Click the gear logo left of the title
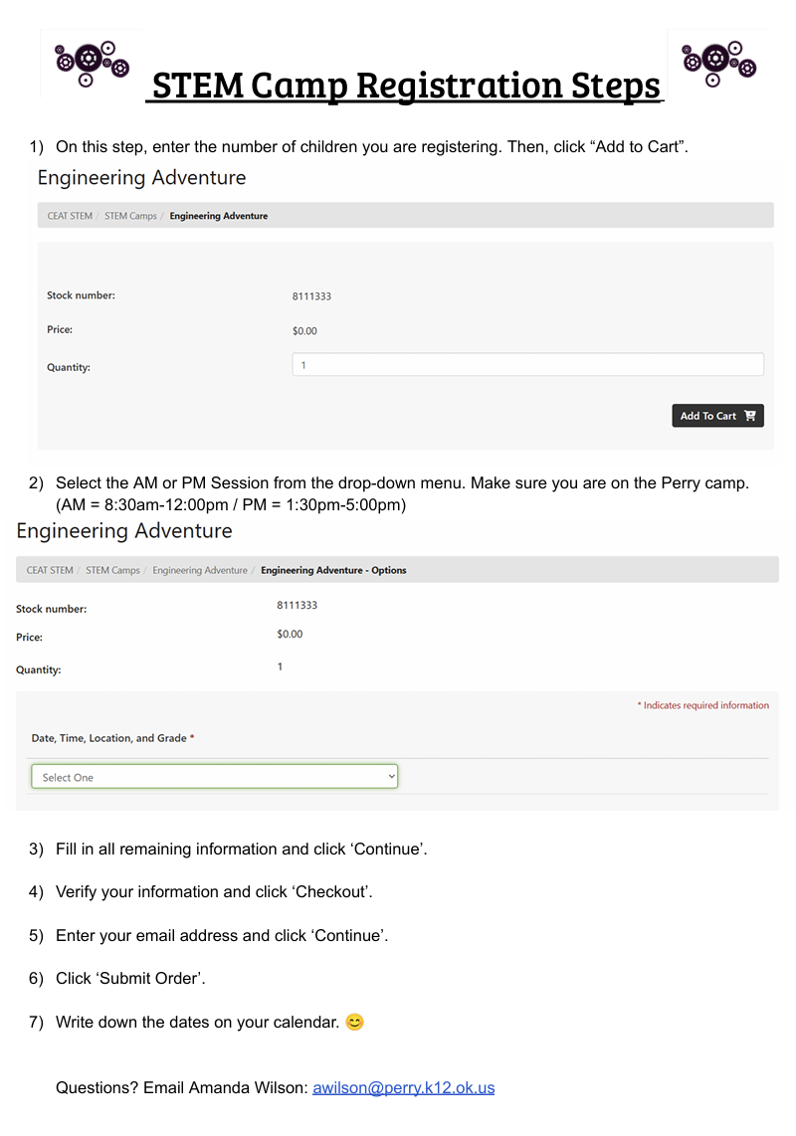This screenshot has width=796, height=1136. pyautogui.click(x=92, y=64)
